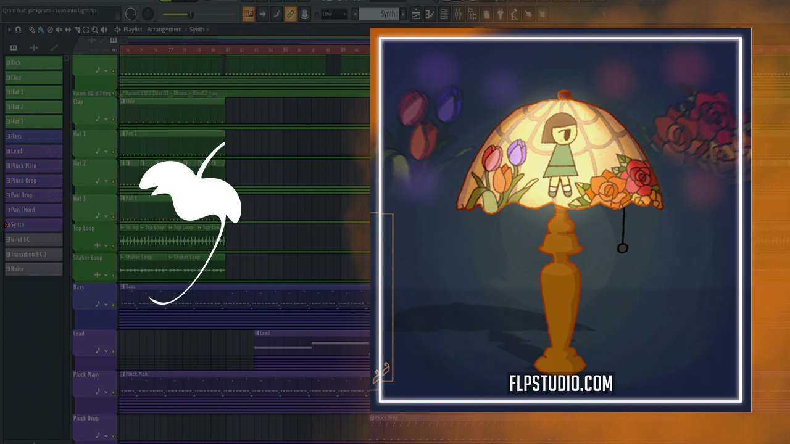Viewport: 790px width, 444px height.
Task: Open the channel rack view icon
Action: tap(444, 14)
